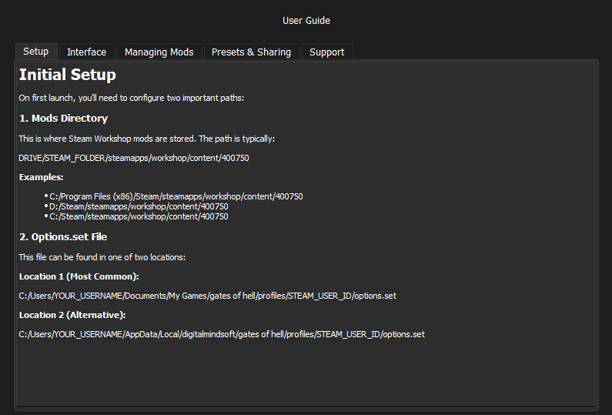Click the 'Location 1 (Most Common)' label
This screenshot has height=415, width=612.
coord(79,276)
